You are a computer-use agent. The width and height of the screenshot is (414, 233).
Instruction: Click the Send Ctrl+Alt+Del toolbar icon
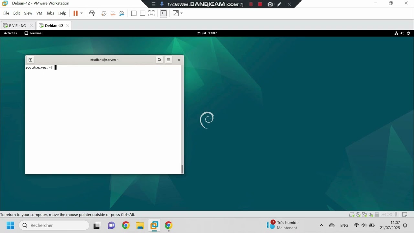[92, 13]
